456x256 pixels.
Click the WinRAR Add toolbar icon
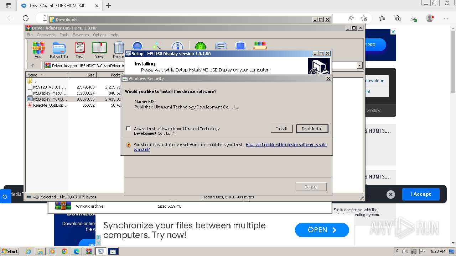point(38,50)
